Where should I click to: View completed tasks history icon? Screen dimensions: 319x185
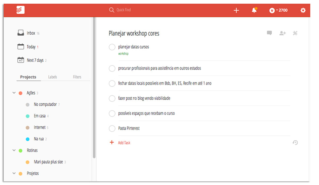(x=295, y=143)
